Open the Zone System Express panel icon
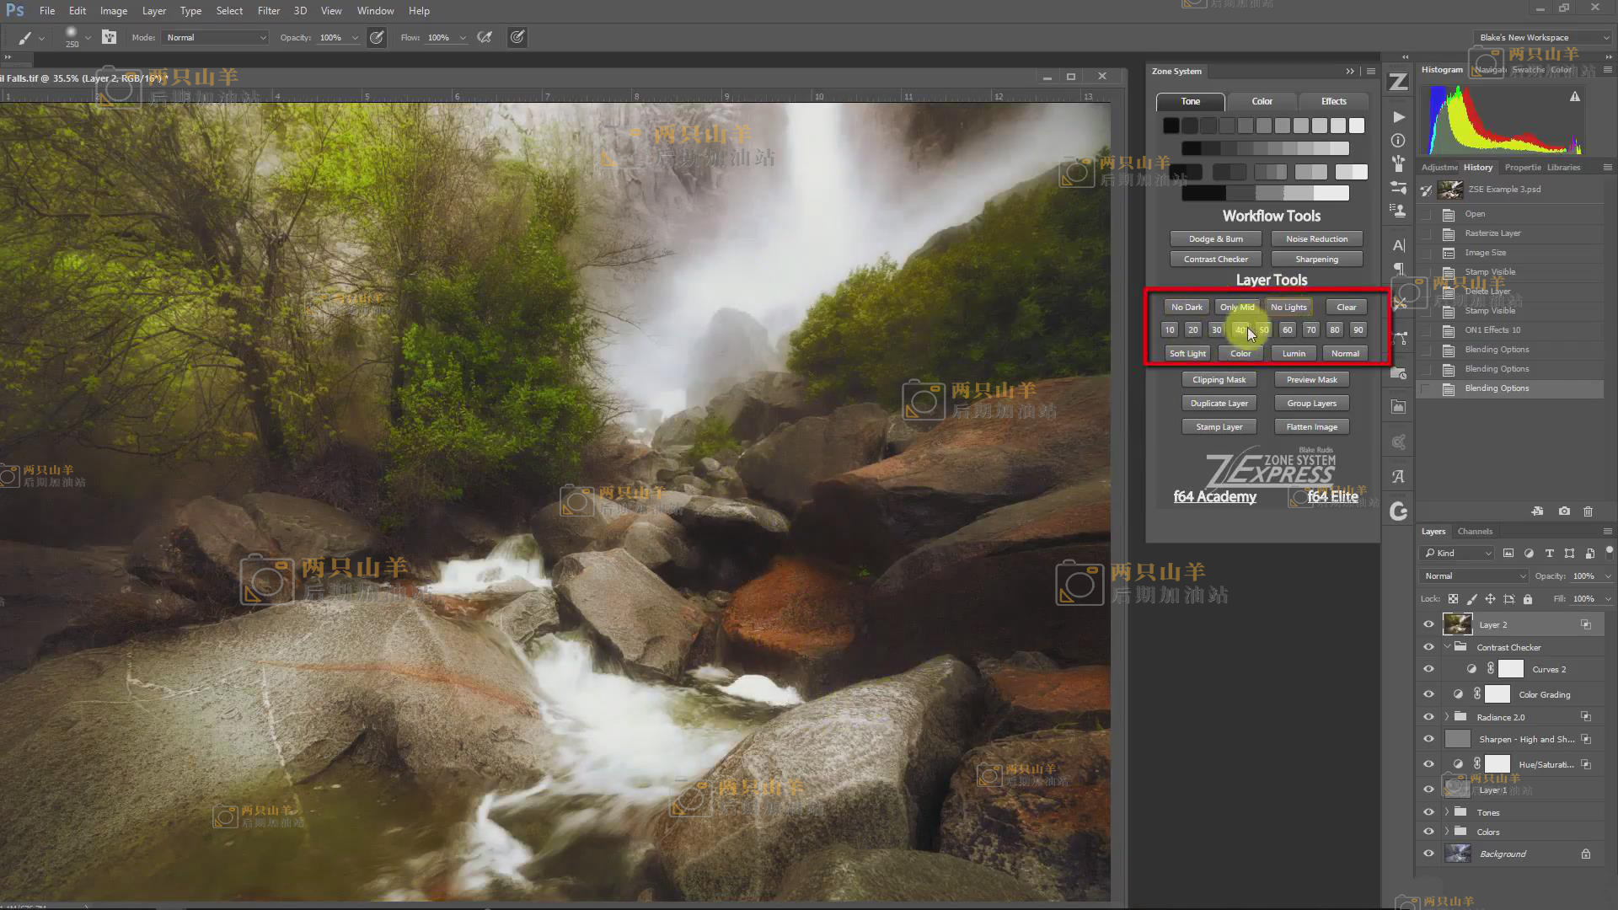 [1398, 82]
